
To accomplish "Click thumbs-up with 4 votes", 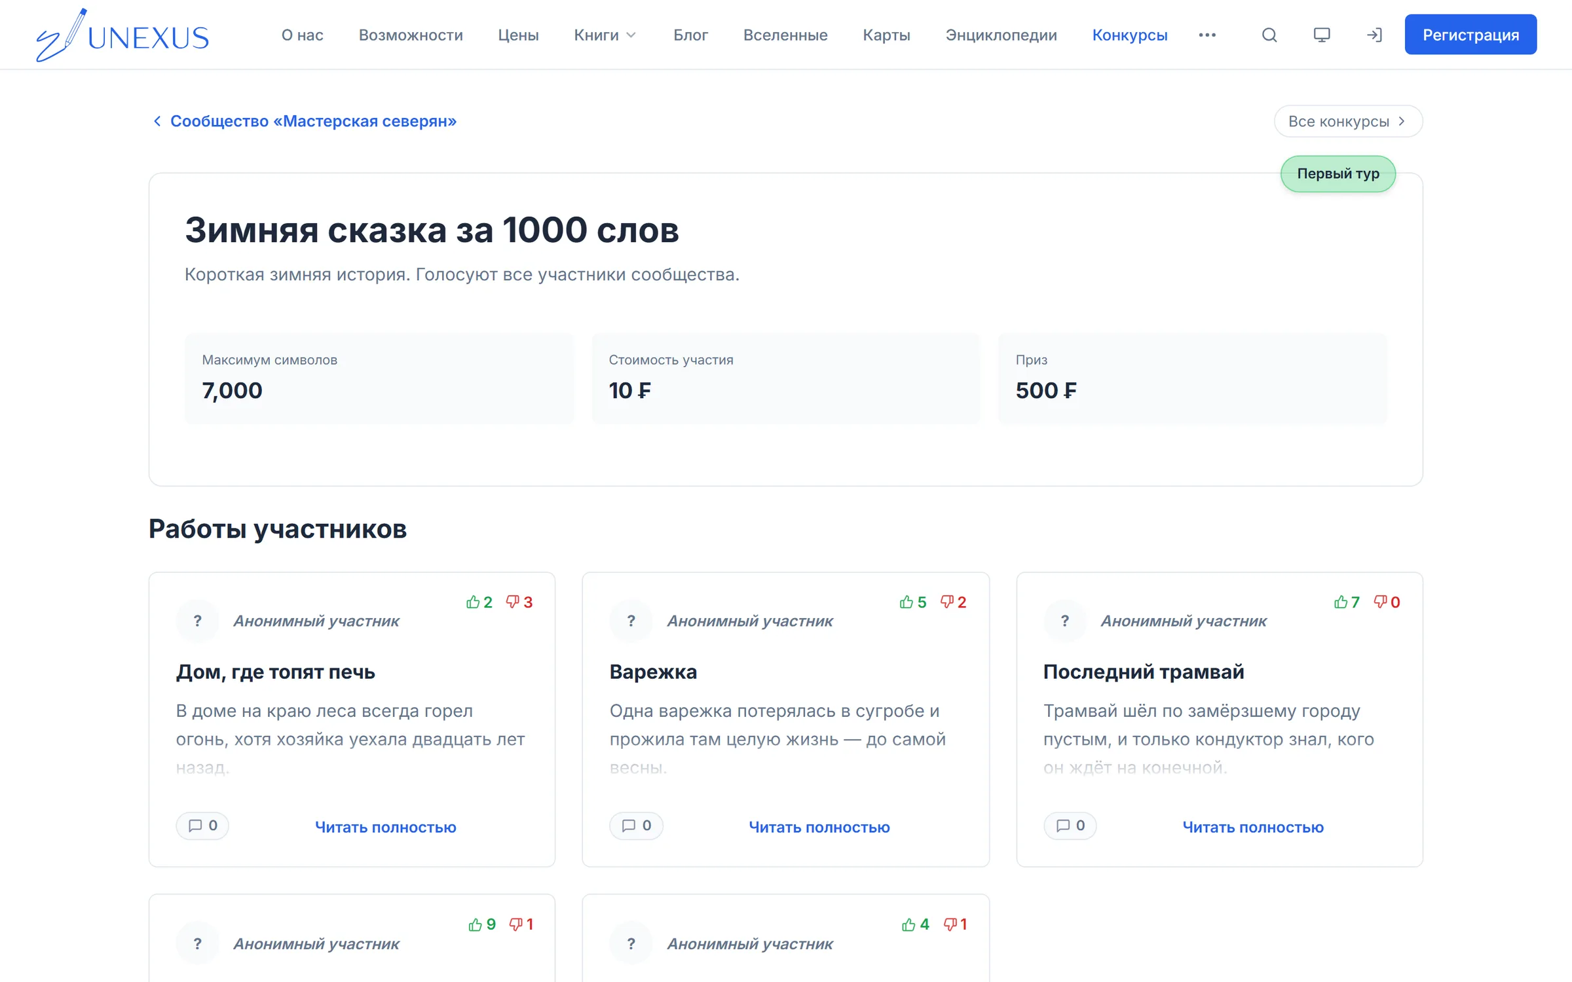I will point(916,924).
